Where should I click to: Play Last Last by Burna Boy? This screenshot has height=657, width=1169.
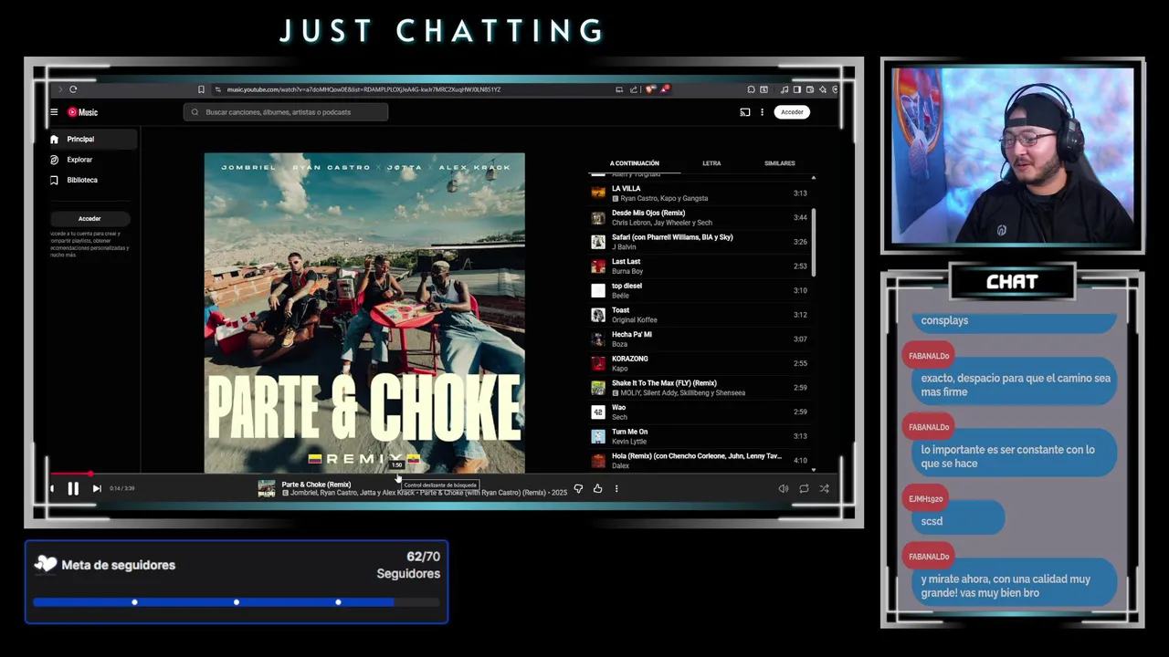point(699,266)
